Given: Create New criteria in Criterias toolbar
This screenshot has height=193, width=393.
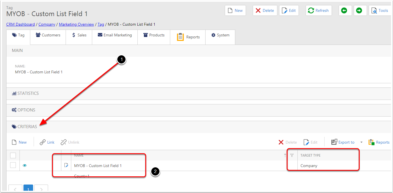Looking at the screenshot, I should coord(19,142).
